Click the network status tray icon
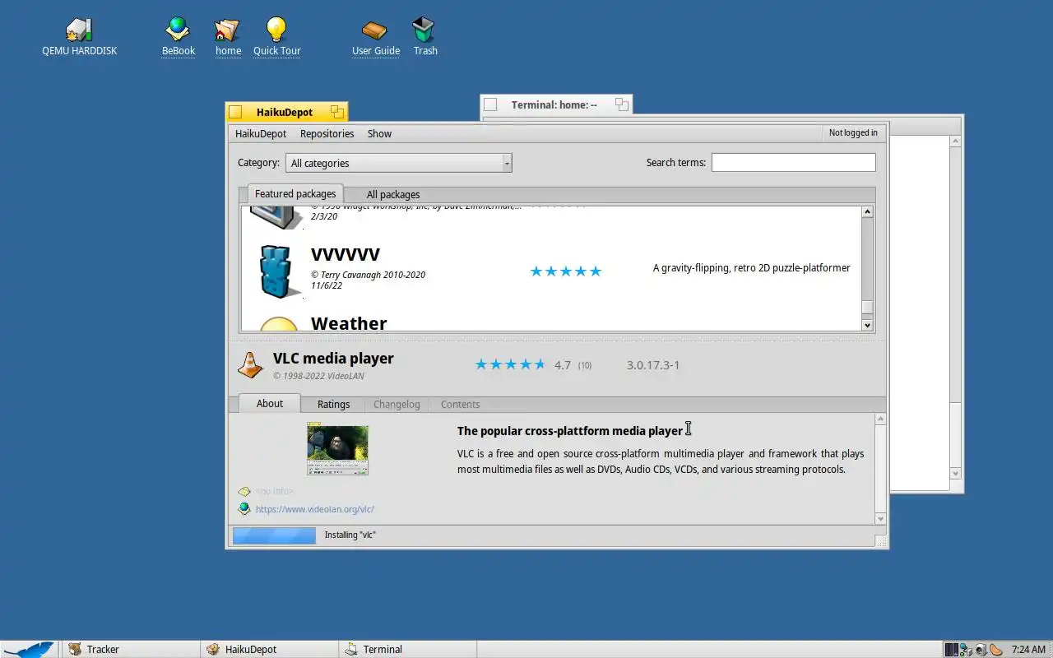1053x658 pixels. point(966,649)
